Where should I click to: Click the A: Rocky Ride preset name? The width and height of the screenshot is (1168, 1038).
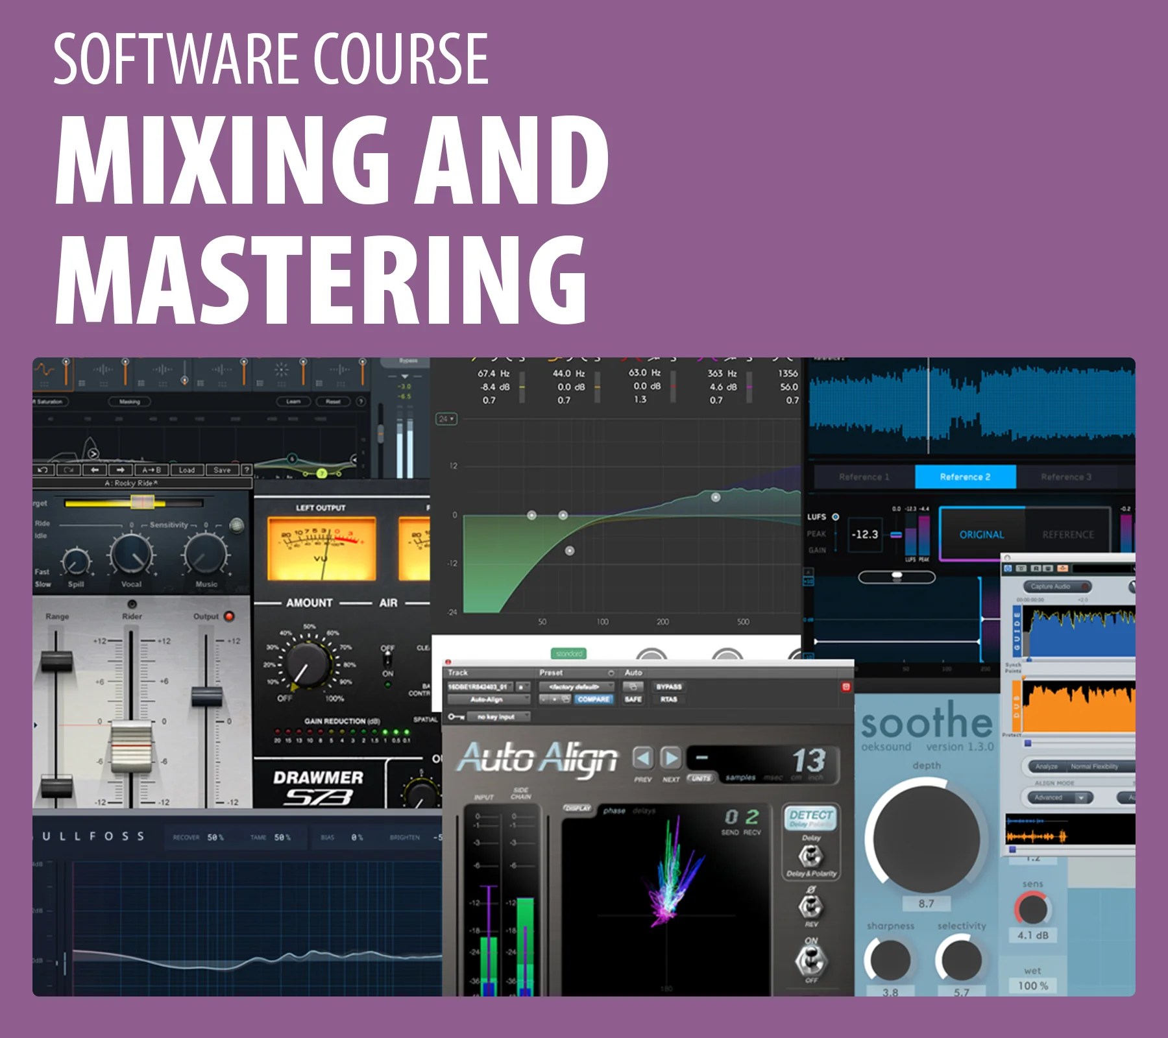132,483
